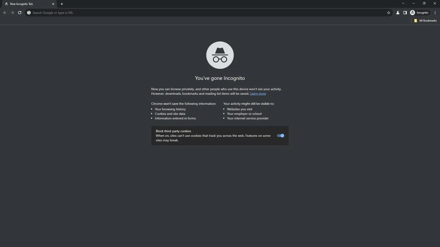The image size is (440, 247).
Task: Click 'Your browsing history' list item
Action: pyautogui.click(x=170, y=109)
